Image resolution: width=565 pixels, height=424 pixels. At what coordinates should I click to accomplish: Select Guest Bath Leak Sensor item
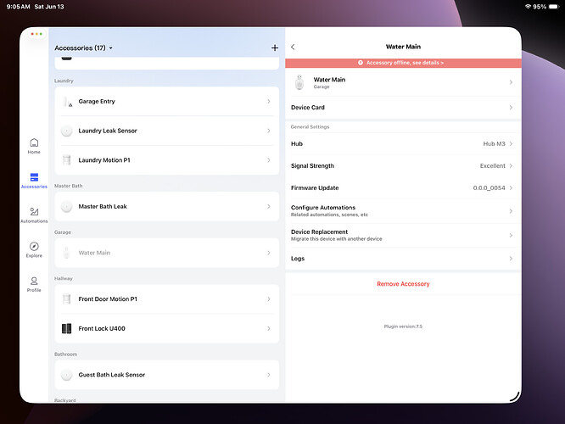167,375
